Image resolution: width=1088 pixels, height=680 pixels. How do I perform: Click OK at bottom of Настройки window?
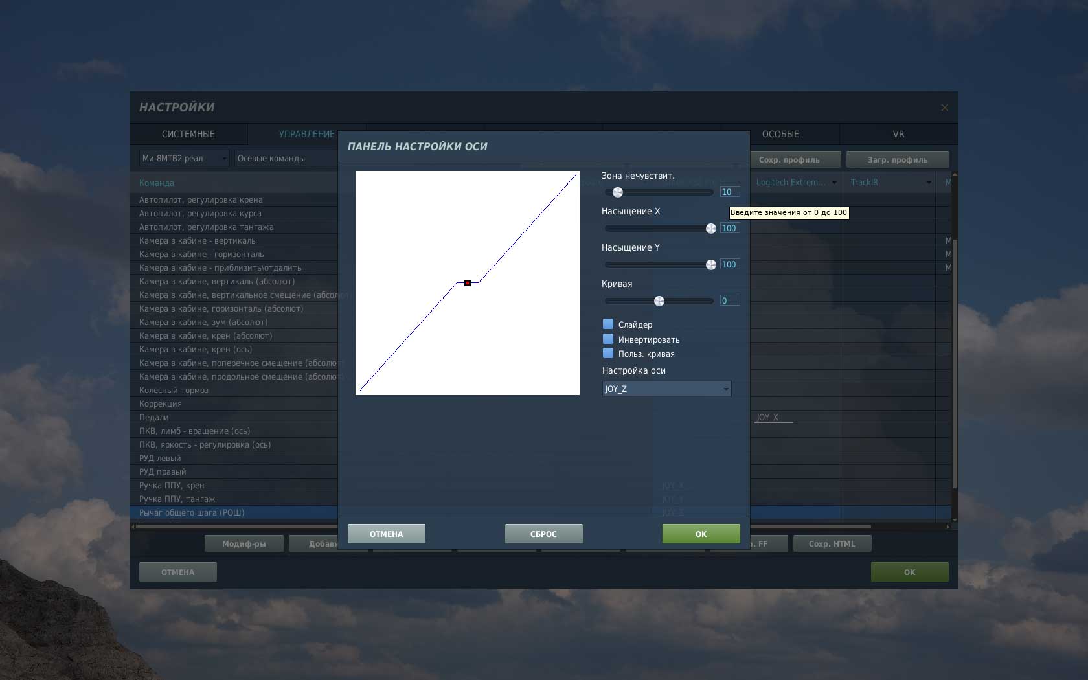[910, 572]
